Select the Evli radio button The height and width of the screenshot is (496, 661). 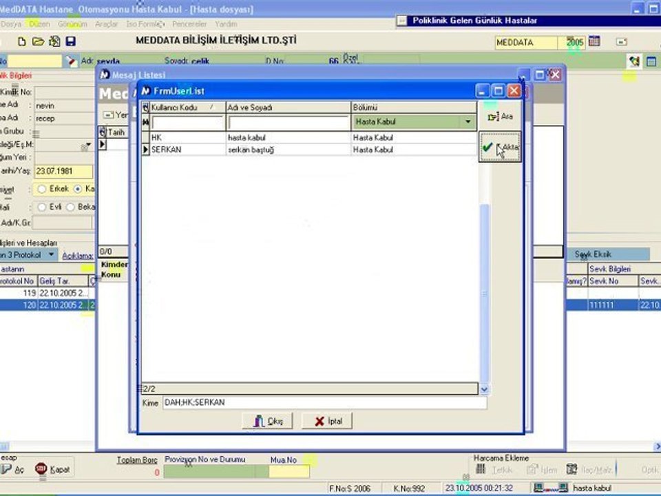[41, 207]
